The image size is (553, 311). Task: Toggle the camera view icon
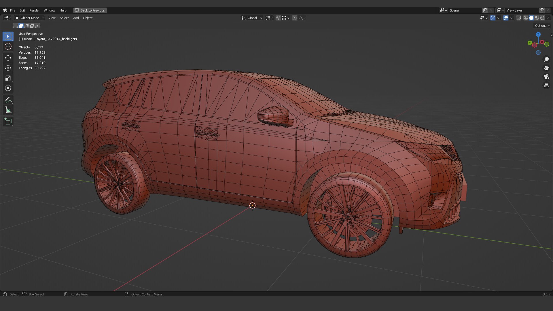pos(546,77)
